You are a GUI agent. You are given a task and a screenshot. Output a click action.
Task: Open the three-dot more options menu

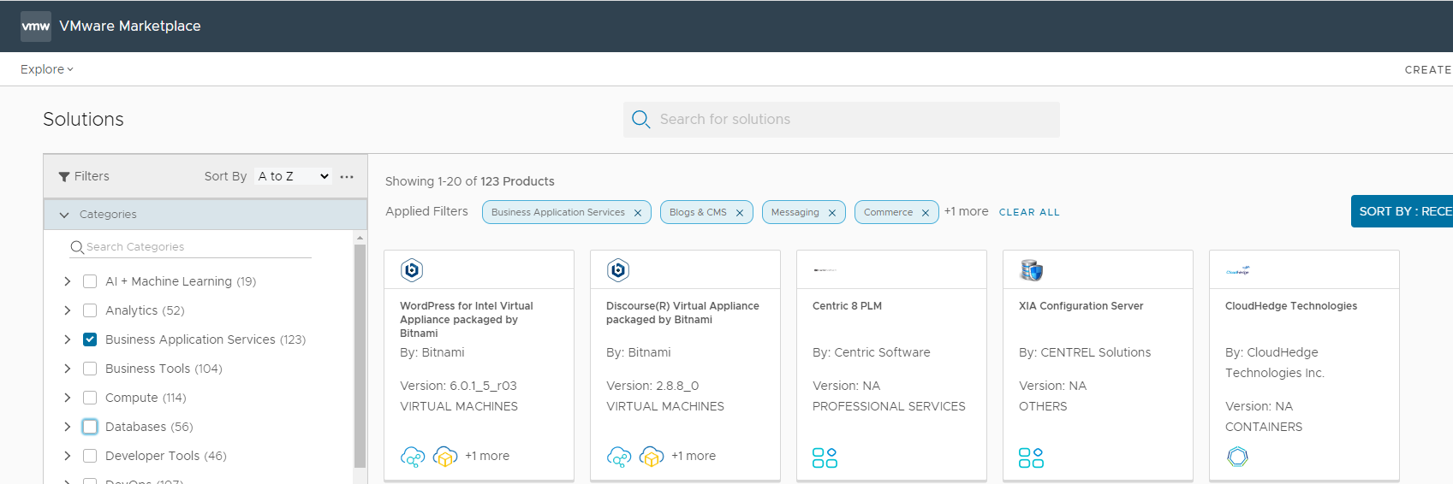[x=347, y=177]
